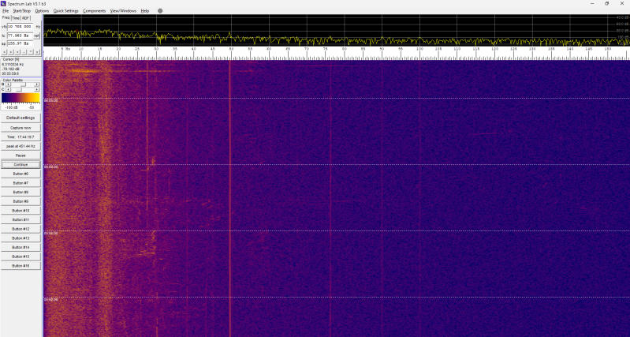Viewport: 630px width, 337px height.
Task: Open the Help menu
Action: [144, 11]
